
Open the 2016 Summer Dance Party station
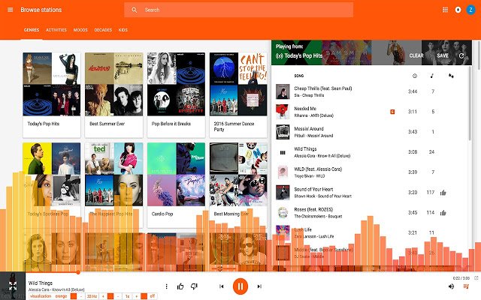pos(238,95)
